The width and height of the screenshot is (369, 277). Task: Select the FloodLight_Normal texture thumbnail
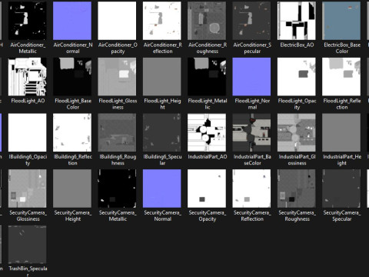coord(251,77)
